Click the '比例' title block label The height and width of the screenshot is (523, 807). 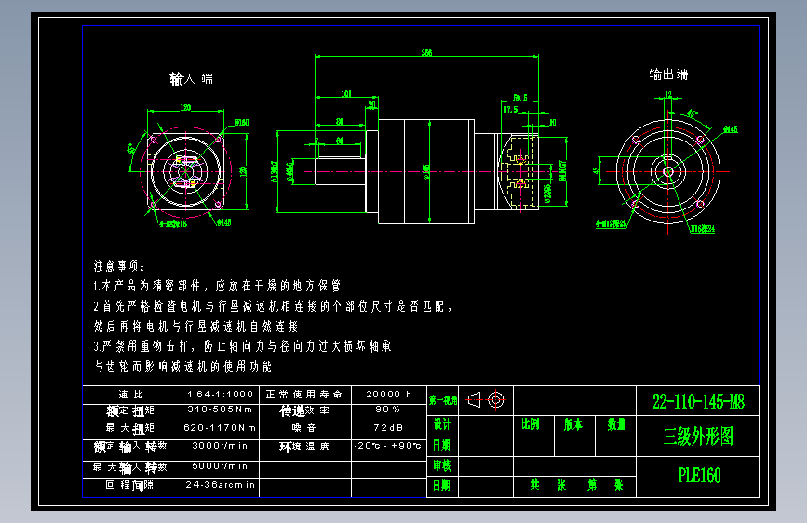[x=531, y=424]
